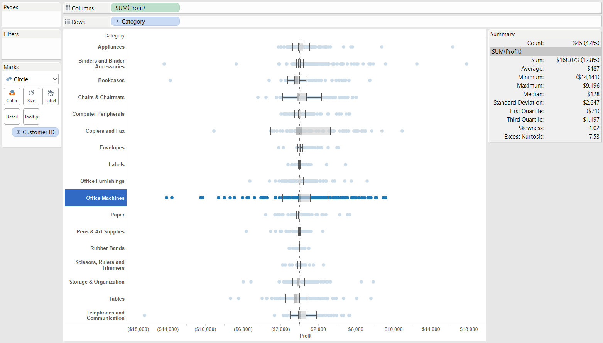Viewport: 603px width, 343px height.
Task: Click the Rows shelf icon
Action: [68, 22]
